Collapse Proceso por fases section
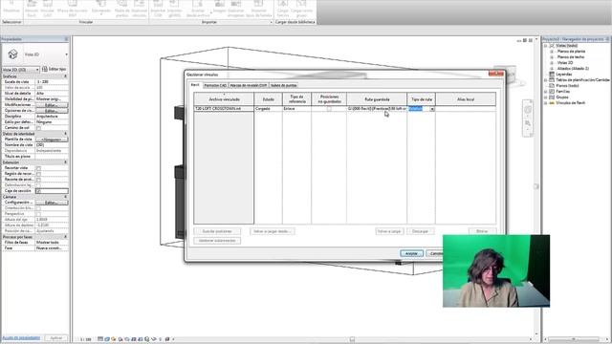This screenshot has height=344, width=612. (66, 237)
